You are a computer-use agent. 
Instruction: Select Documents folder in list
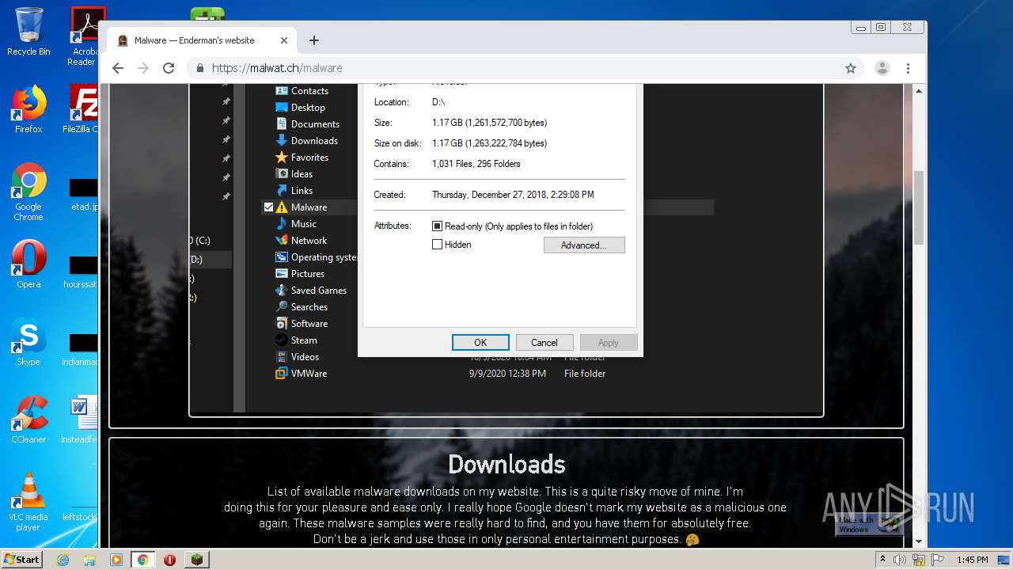point(307,124)
